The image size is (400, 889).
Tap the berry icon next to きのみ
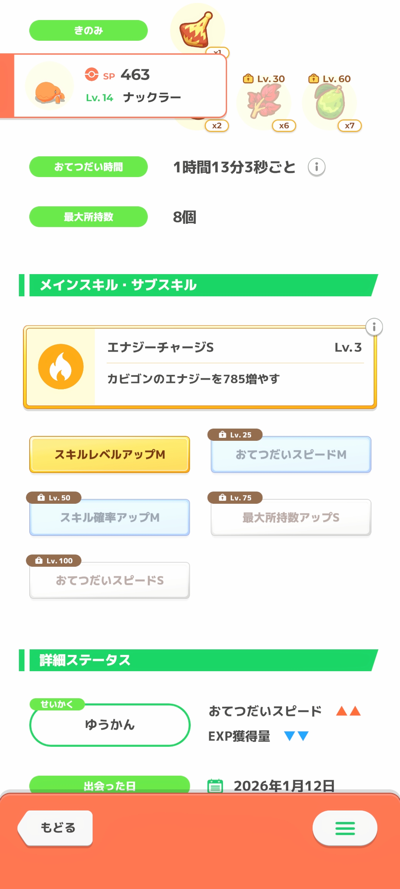coord(196,30)
